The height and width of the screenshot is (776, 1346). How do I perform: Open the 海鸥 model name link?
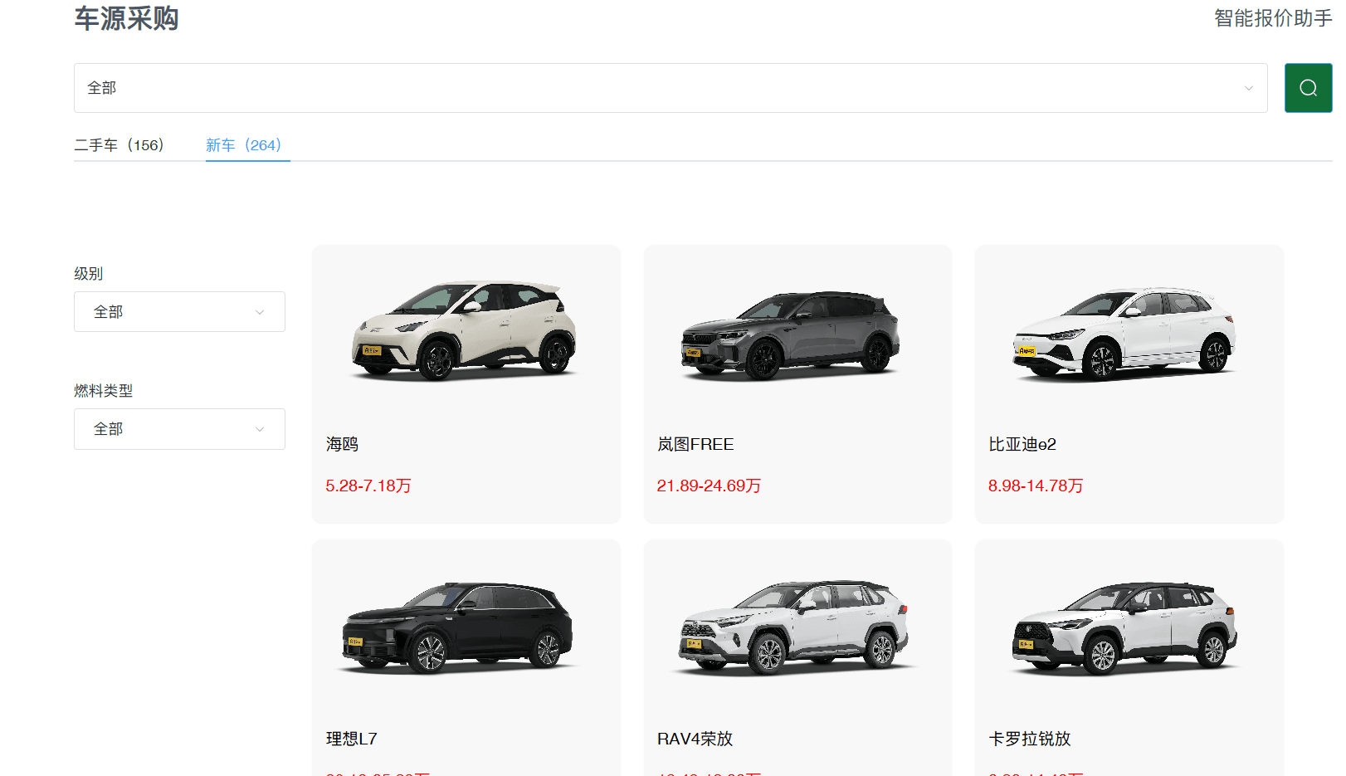(342, 445)
